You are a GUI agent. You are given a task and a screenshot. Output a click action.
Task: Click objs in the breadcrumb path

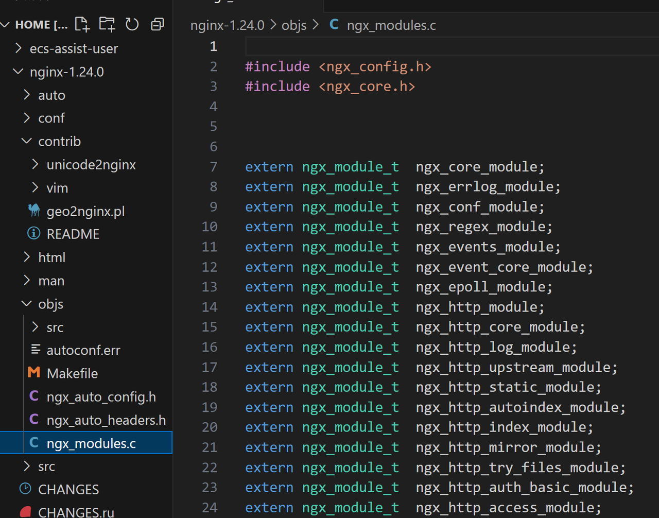coord(294,25)
